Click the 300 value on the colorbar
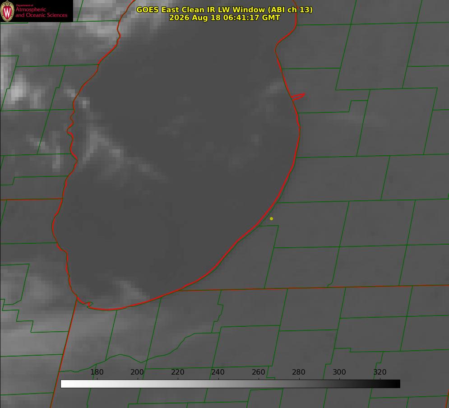 coord(339,372)
